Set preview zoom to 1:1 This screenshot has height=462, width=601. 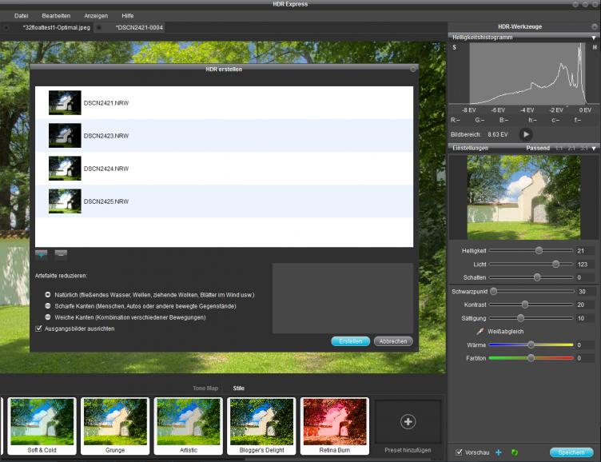(559, 148)
